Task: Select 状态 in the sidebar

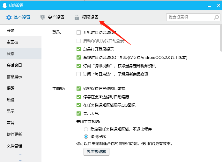Action: click(21, 53)
